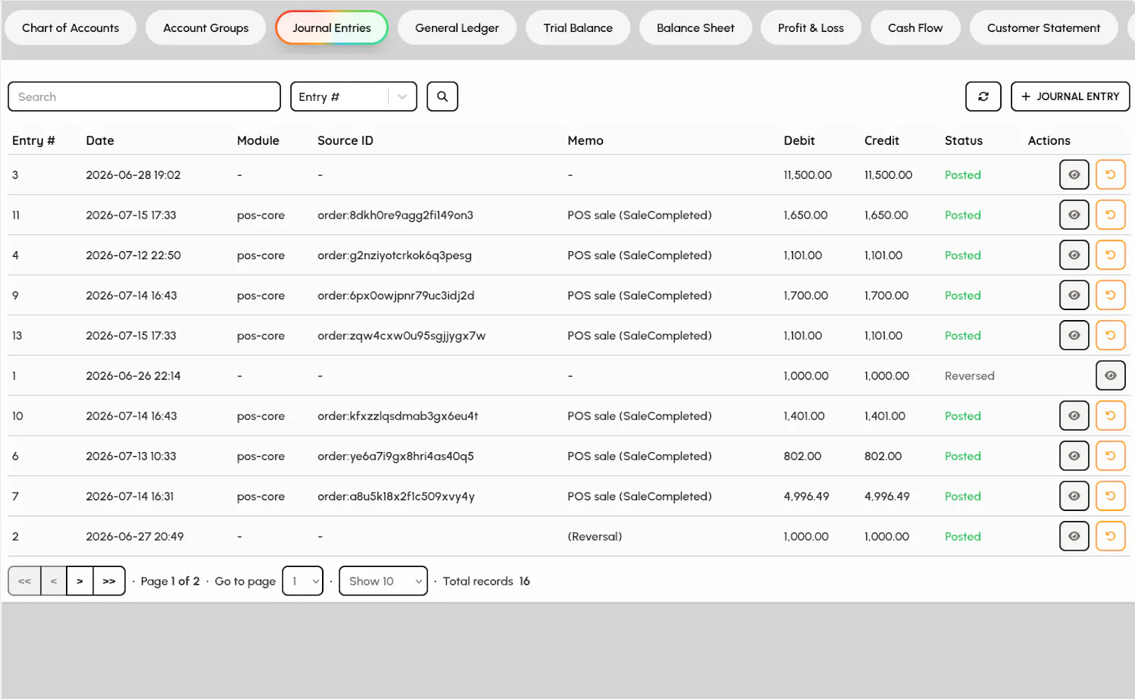Click the Status column header
The width and height of the screenshot is (1135, 699).
point(963,141)
